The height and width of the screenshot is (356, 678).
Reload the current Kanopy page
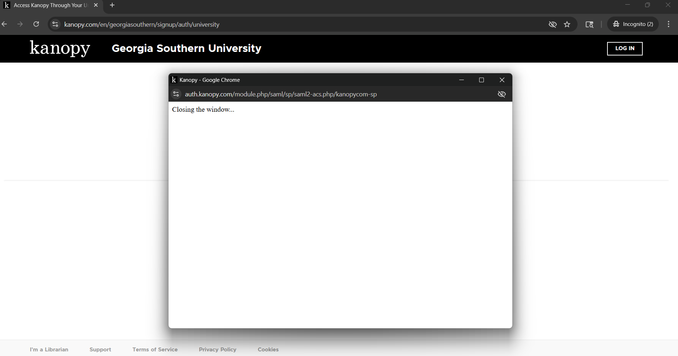(x=36, y=24)
